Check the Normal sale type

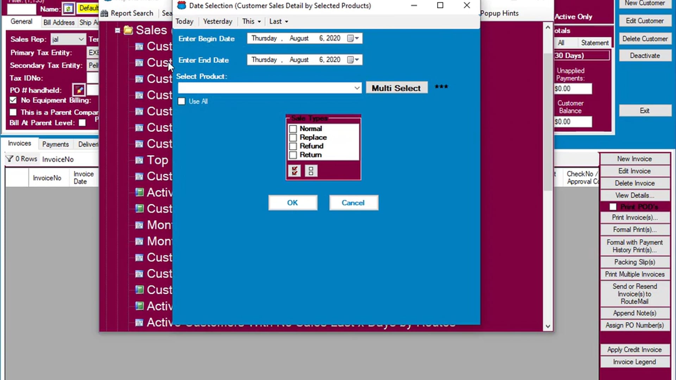click(x=293, y=129)
